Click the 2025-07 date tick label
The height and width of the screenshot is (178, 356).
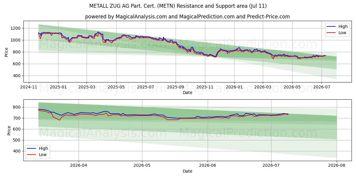(146, 87)
